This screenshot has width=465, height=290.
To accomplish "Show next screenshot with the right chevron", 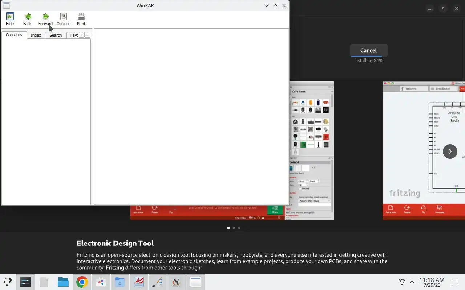I will coord(450,151).
